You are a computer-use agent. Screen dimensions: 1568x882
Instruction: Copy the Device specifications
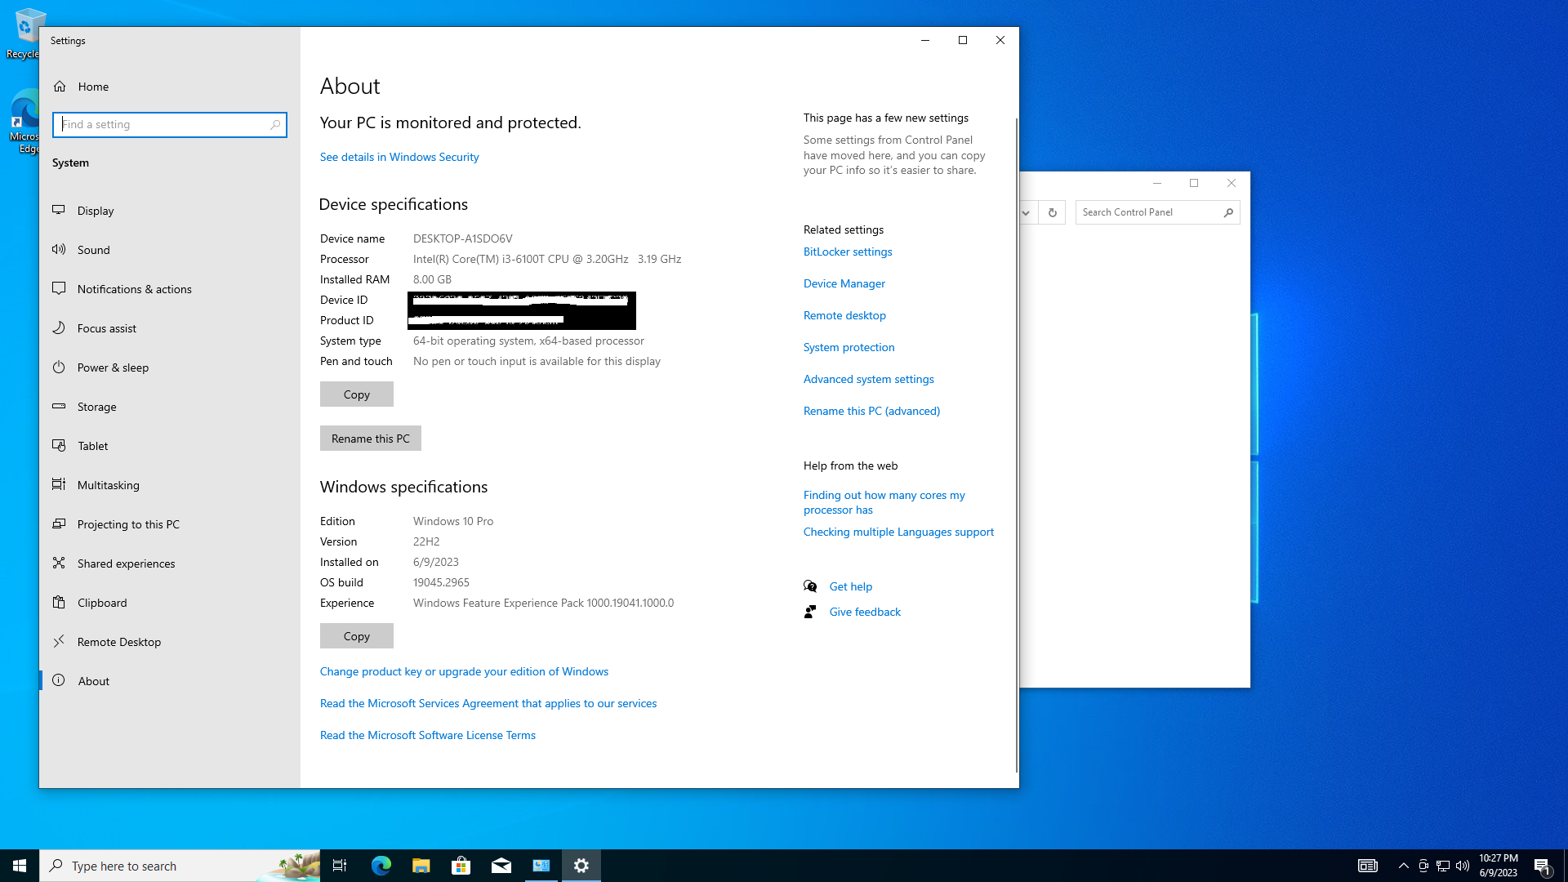point(356,394)
